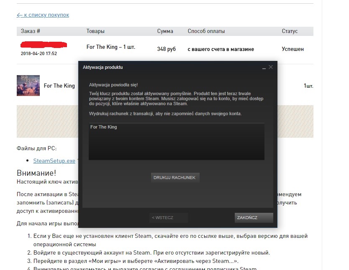Click the Товары column header
Image resolution: width=349 pixels, height=270 pixels.
[x=95, y=31]
